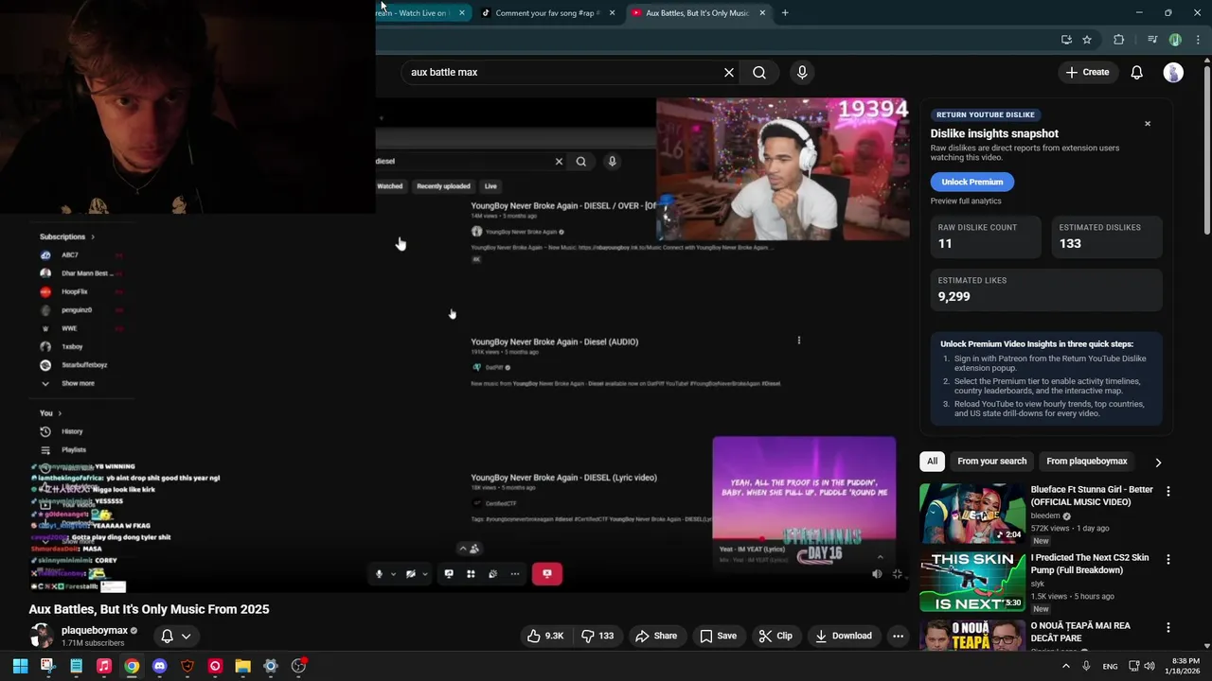
Task: Clear the YouTube search box text
Action: click(729, 72)
